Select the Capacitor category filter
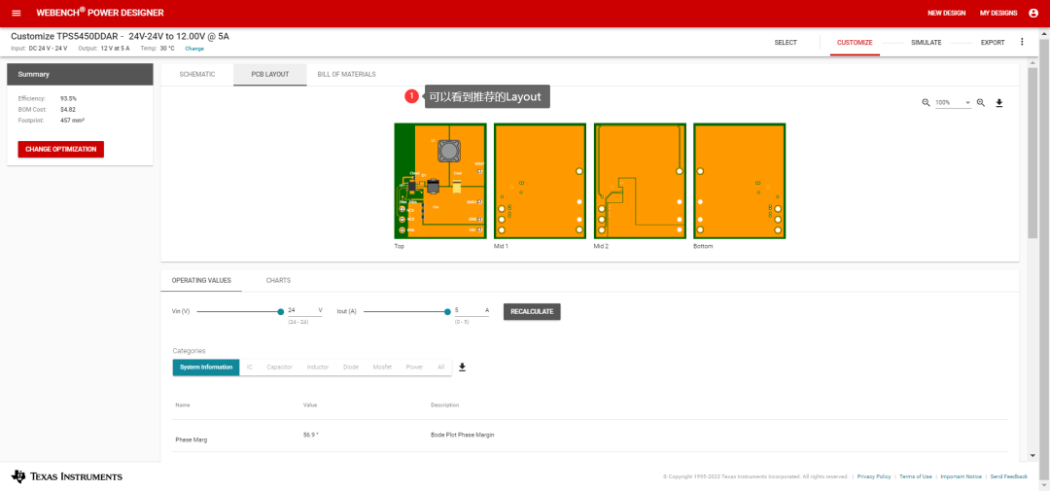This screenshot has width=1050, height=491. pos(280,368)
